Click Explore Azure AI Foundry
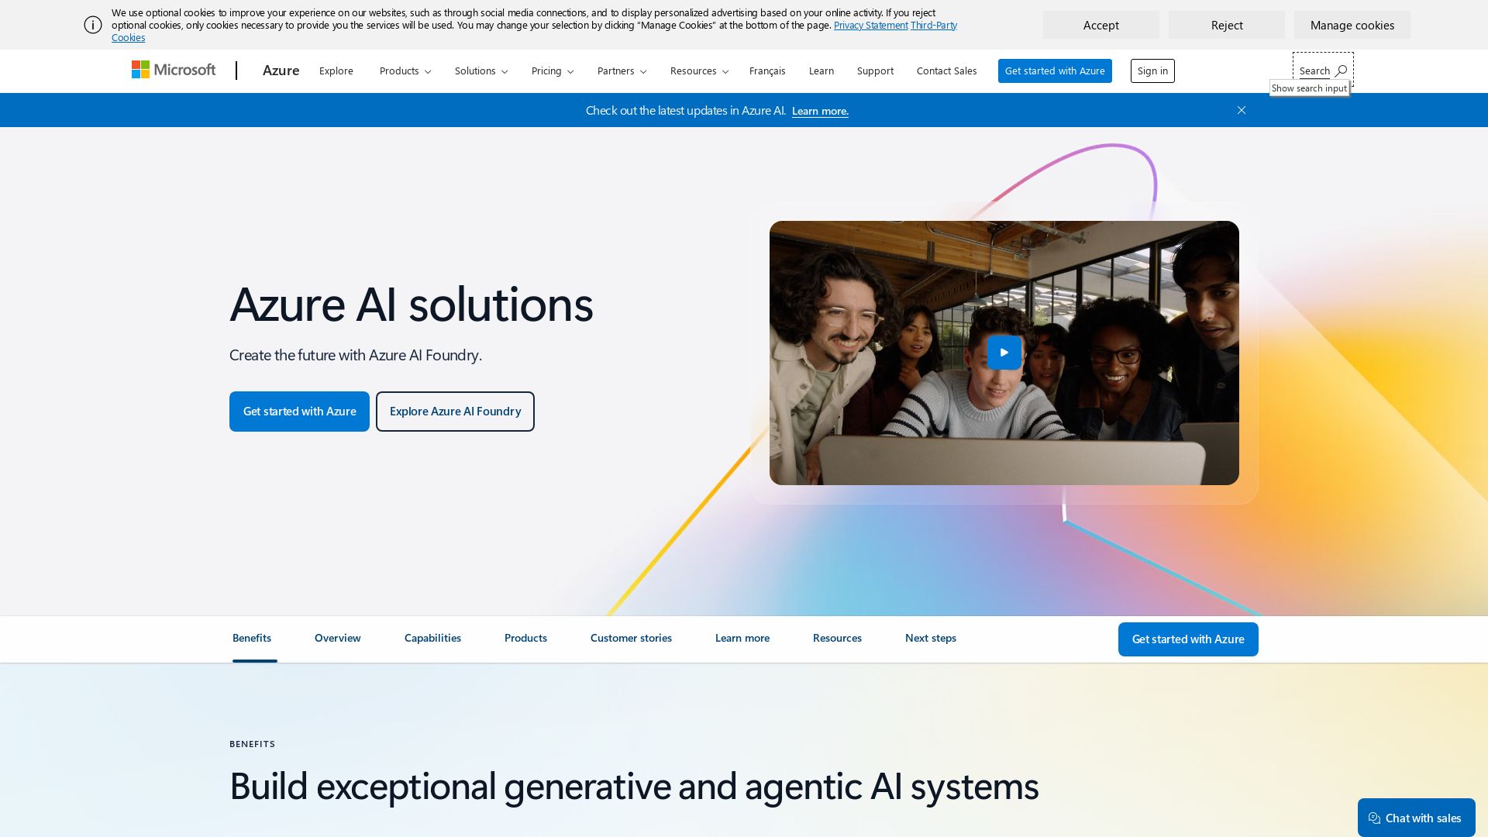This screenshot has width=1488, height=837. coord(455,412)
